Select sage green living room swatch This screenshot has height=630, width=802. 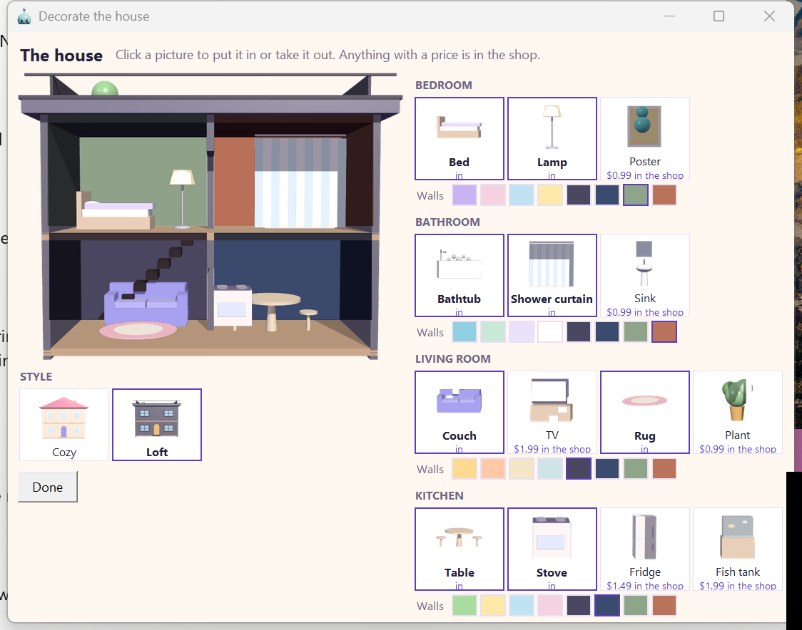click(x=636, y=469)
